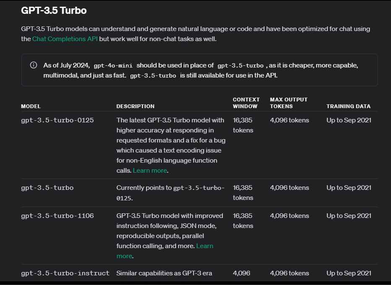Click the 16,385 tokens value for gpt-3.5-turbo-1106
This screenshot has height=285, width=391.
[243, 221]
